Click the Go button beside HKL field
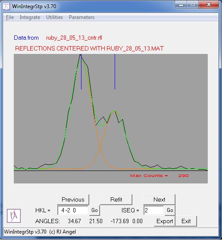Image resolution: width=222 pixels, height=240 pixels. [x=94, y=210]
